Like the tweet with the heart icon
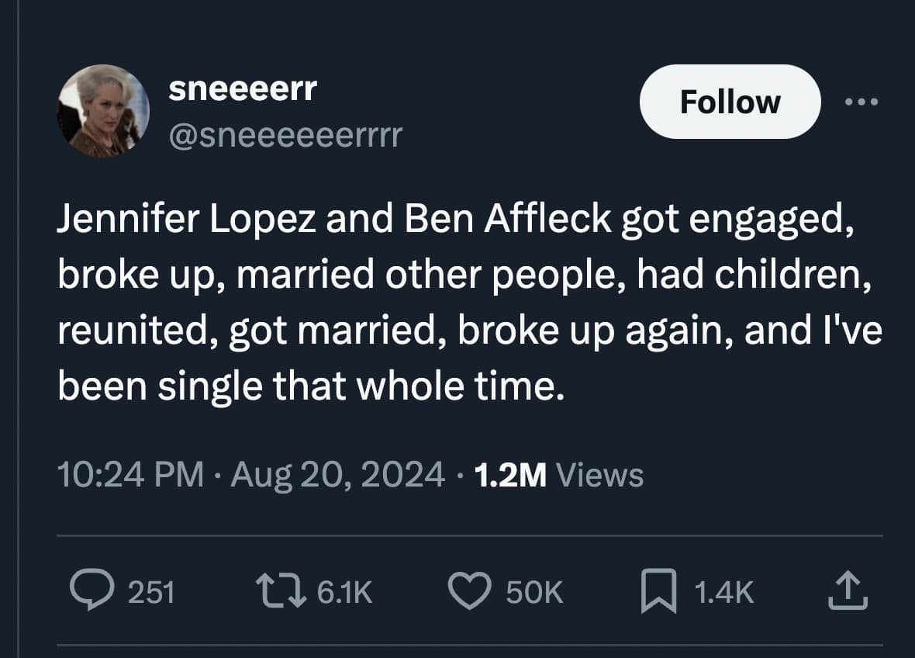This screenshot has width=915, height=658. (x=471, y=592)
